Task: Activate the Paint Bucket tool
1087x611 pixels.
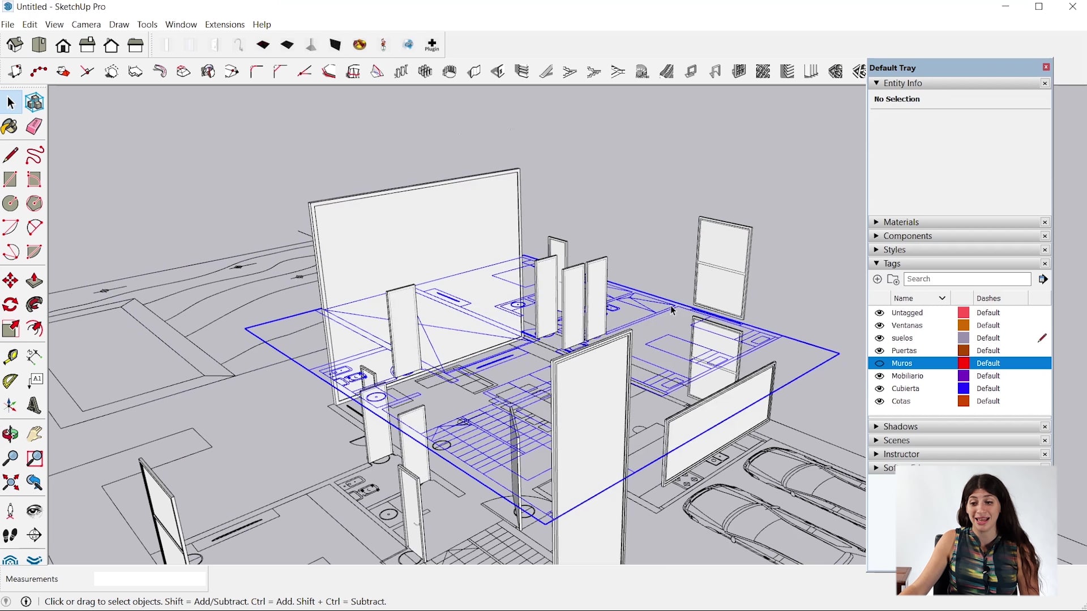Action: click(9, 127)
